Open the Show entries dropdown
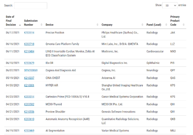Image resolution: width=193 pixels, height=135 pixels. (x=170, y=5)
